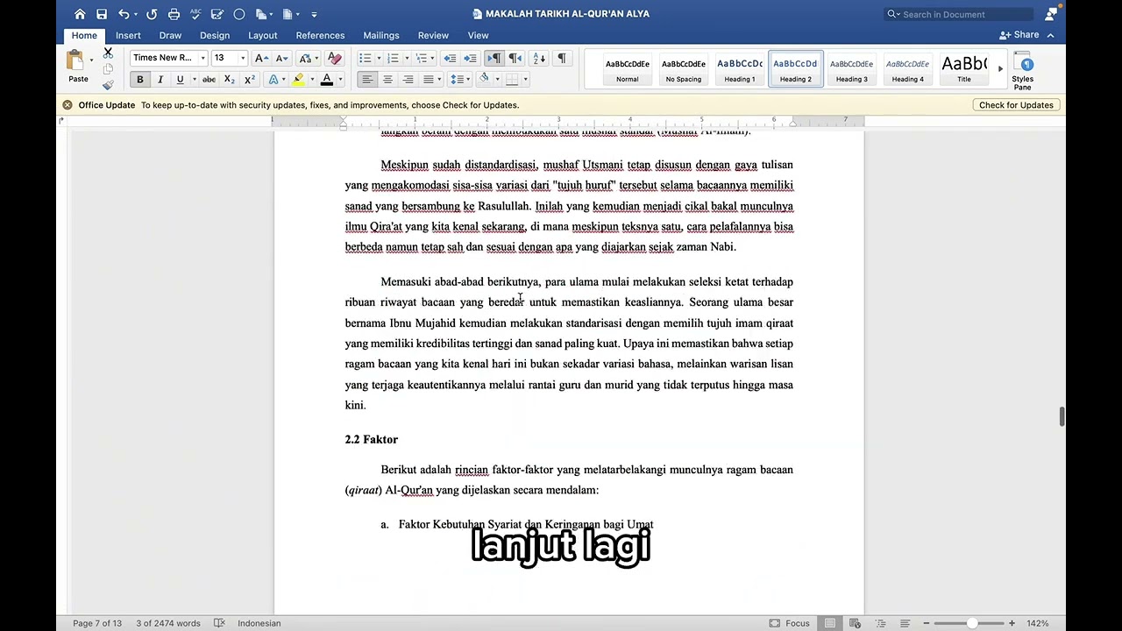Enable Focus mode
This screenshot has width=1122, height=631.
(x=789, y=623)
